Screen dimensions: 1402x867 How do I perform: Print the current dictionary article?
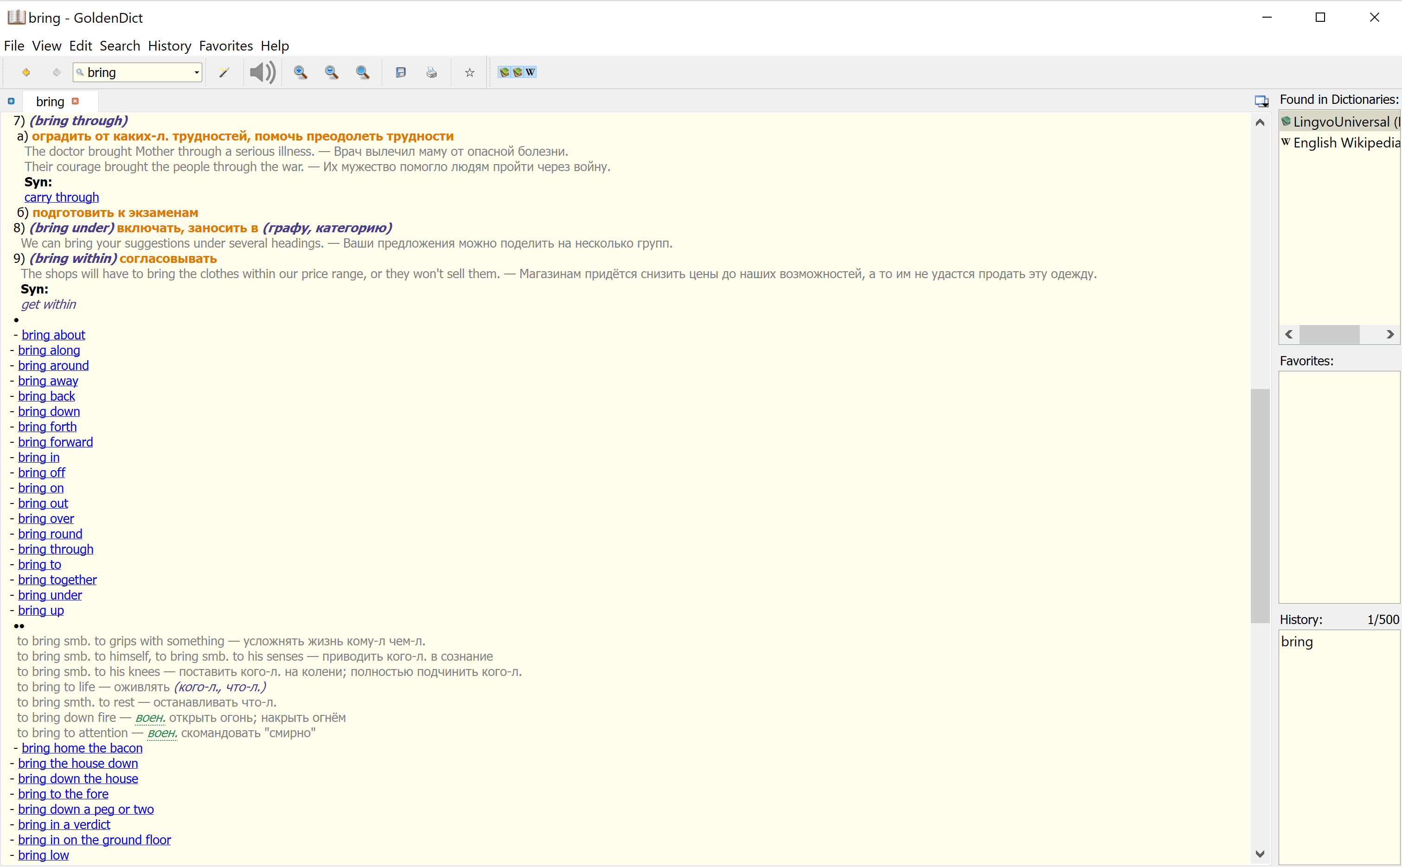(432, 72)
